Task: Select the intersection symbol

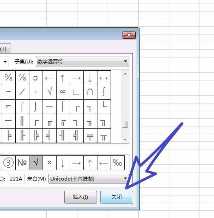Action: [x=91, y=92]
